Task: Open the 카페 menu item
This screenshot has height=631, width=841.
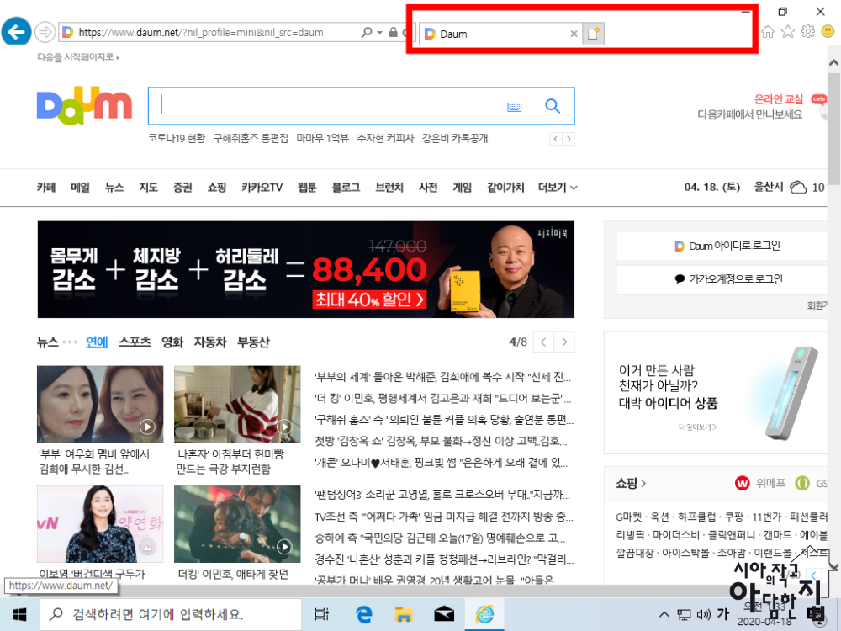Action: click(x=46, y=188)
